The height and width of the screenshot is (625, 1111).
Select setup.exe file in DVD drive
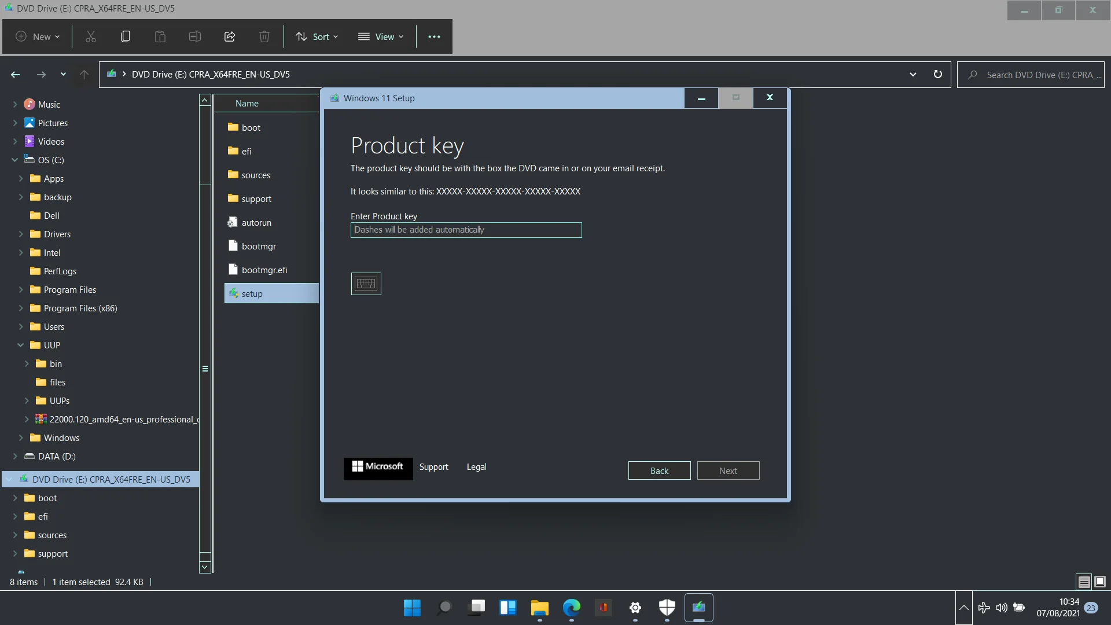click(x=252, y=293)
